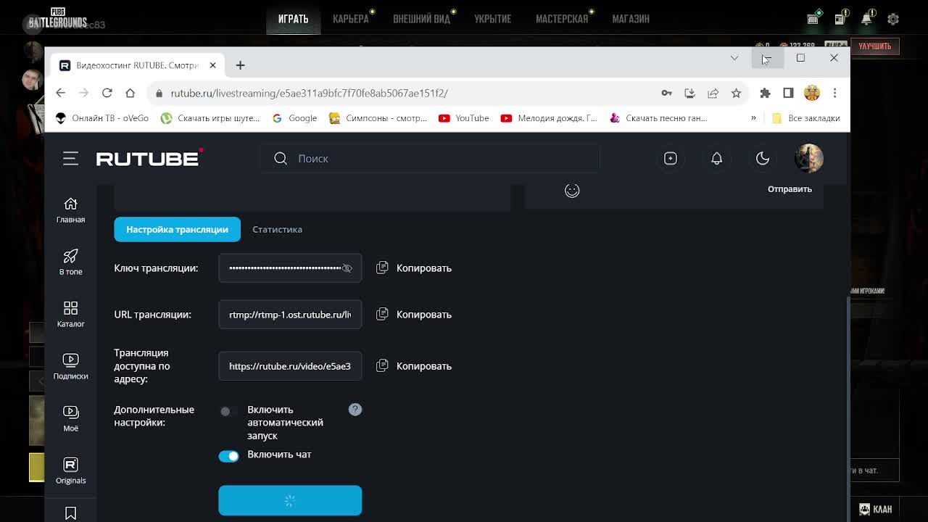Screen dimensions: 928x522
Task: Open the Все закладки bookmarks folder
Action: tap(805, 117)
